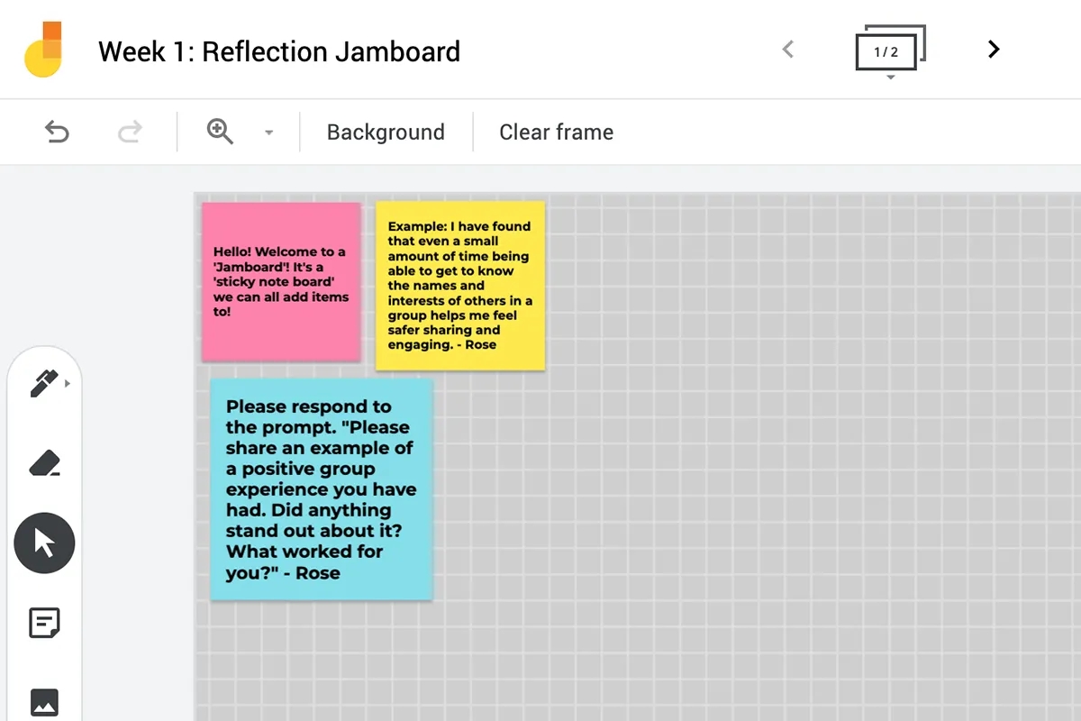Activate the Select arrow tool
Screen dimensions: 1081x721
click(x=44, y=543)
